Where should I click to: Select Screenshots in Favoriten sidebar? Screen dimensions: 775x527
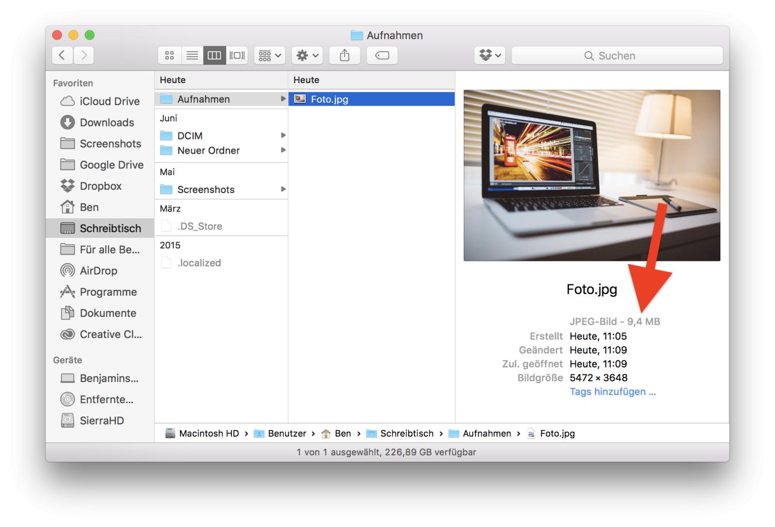(x=100, y=143)
